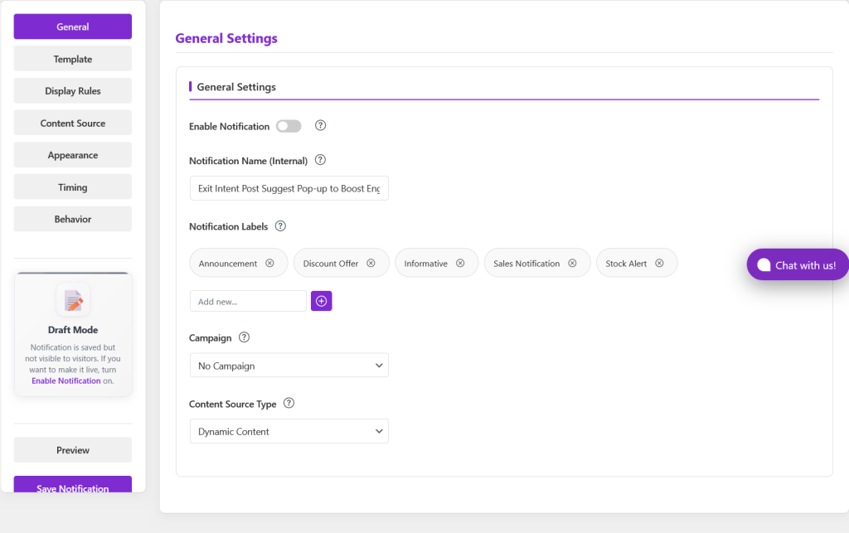This screenshot has width=849, height=533.
Task: Follow the Enable Notification link in Draft Mode
Action: pyautogui.click(x=66, y=381)
